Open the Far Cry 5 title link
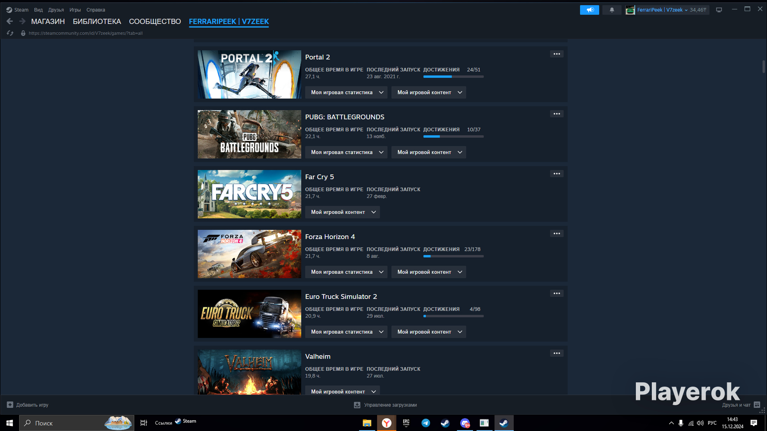 click(320, 177)
